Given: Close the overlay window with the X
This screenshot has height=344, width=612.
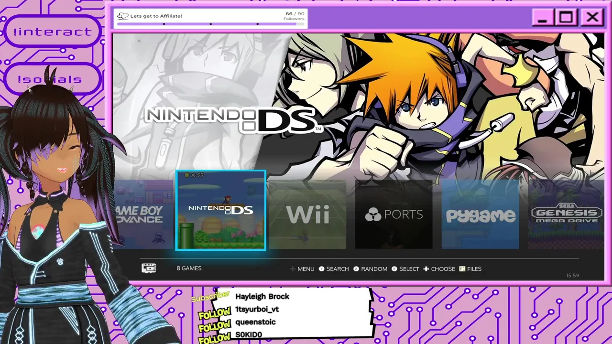Looking at the screenshot, I should pyautogui.click(x=592, y=18).
